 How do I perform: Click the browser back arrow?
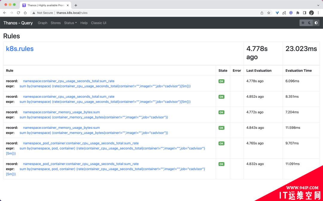[5, 13]
